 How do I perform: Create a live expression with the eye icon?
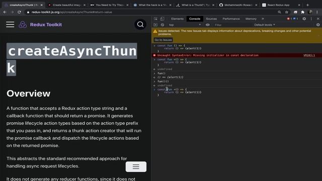pos(208,25)
